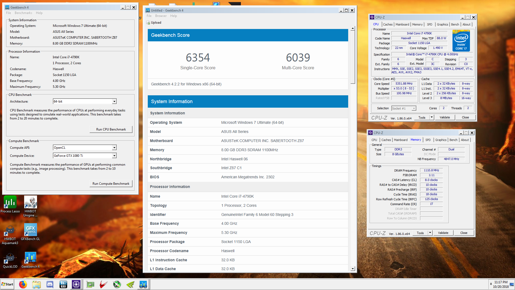515x290 pixels.
Task: Click BIOS row American Megatrends Inc. 2302
Action: (x=248, y=177)
